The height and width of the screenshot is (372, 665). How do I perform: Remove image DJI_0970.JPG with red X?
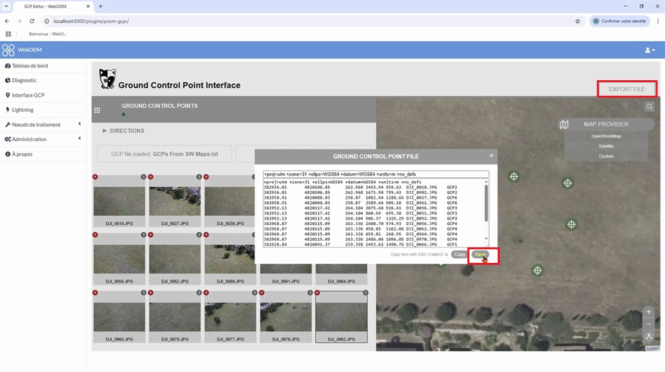150,292
